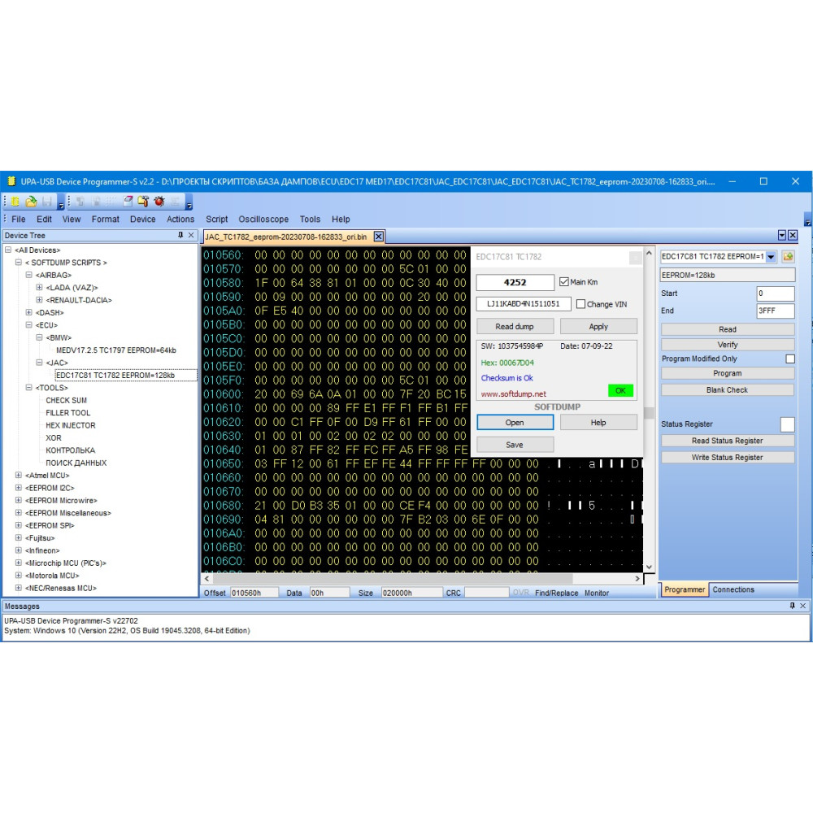The width and height of the screenshot is (813, 813).
Task: Expand the Atmel MCU node
Action: [x=18, y=475]
